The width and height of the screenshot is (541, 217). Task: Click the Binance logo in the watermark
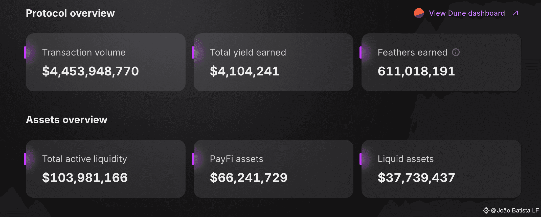click(x=486, y=210)
